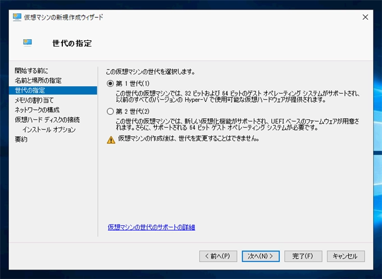Close the wizard window with X
Screen dimensions: 382x279
pyautogui.click(x=365, y=17)
